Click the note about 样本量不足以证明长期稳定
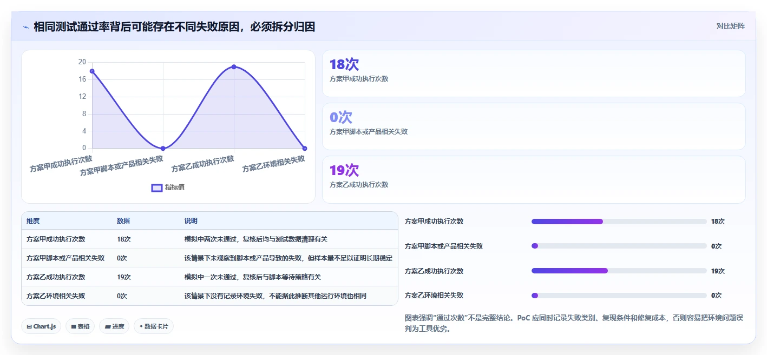This screenshot has height=355, width=767. click(x=289, y=258)
